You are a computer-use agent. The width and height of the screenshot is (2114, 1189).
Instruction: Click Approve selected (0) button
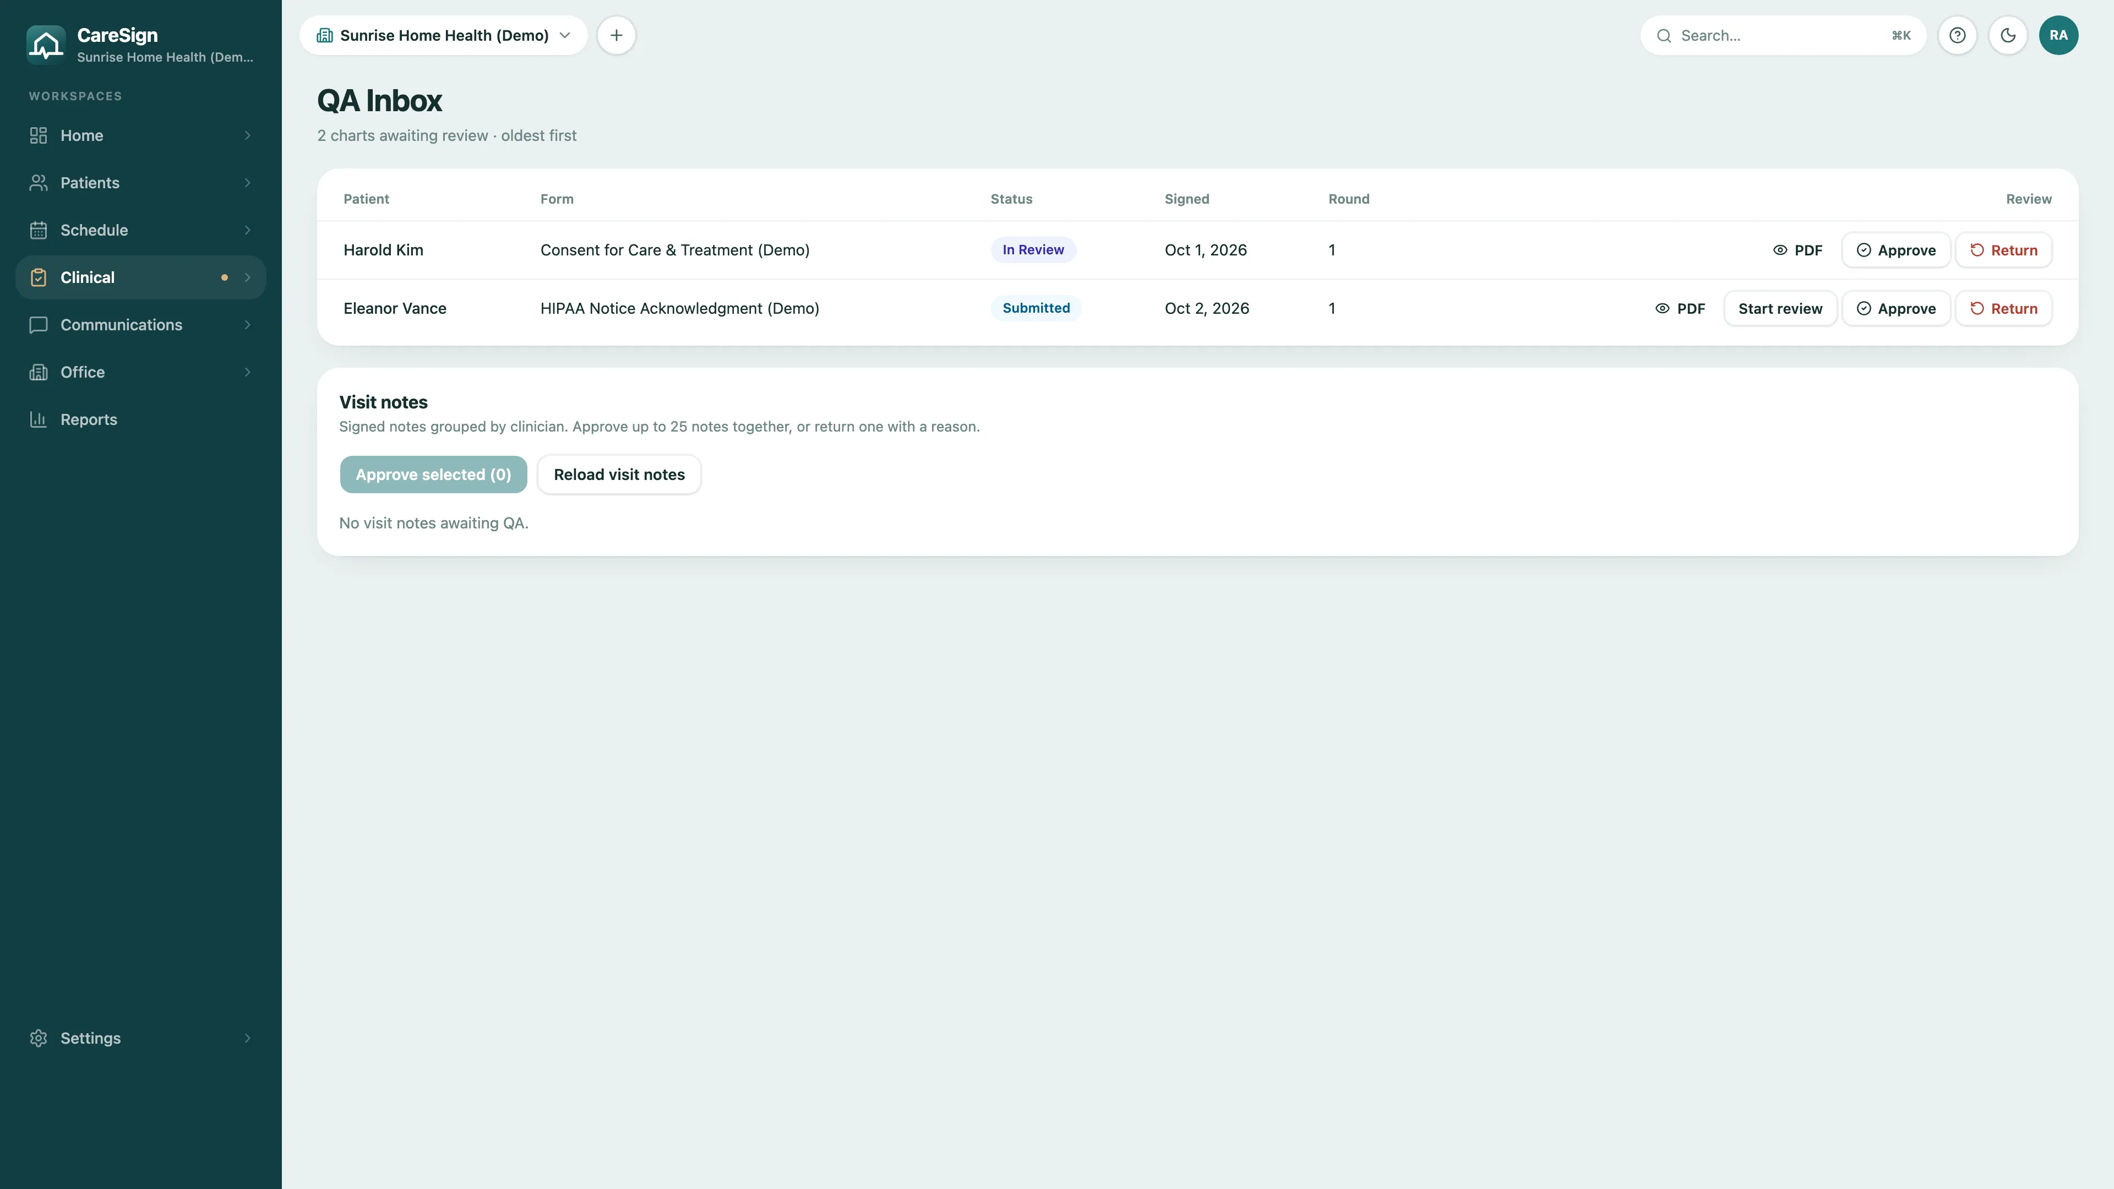point(433,474)
